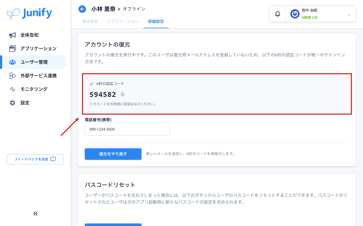The height and width of the screenshot is (226, 363).
Task: Click the user name 小林 里奈
Action: (103, 9)
